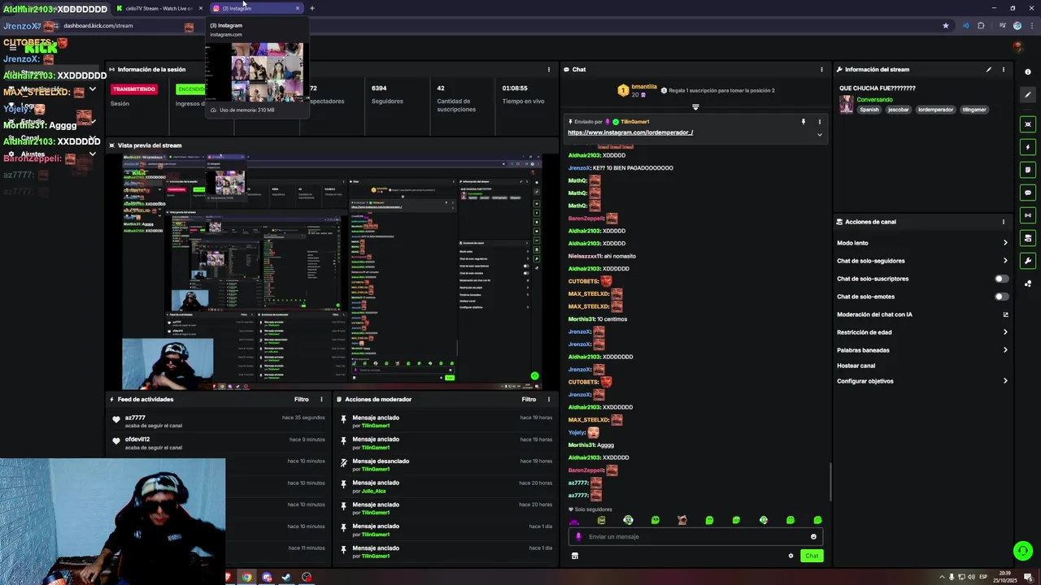The width and height of the screenshot is (1041, 585).
Task: Open the Chat panel three-dot menu
Action: (821, 69)
